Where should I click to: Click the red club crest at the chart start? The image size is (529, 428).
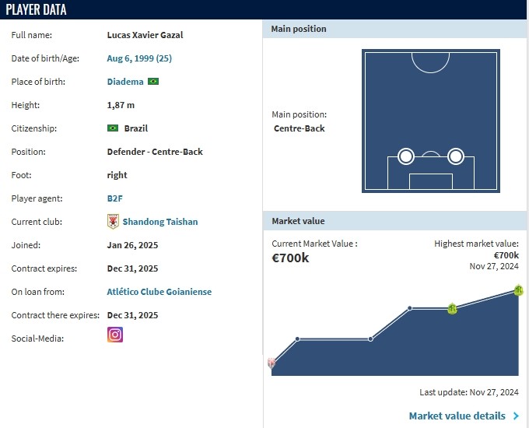[x=272, y=363]
